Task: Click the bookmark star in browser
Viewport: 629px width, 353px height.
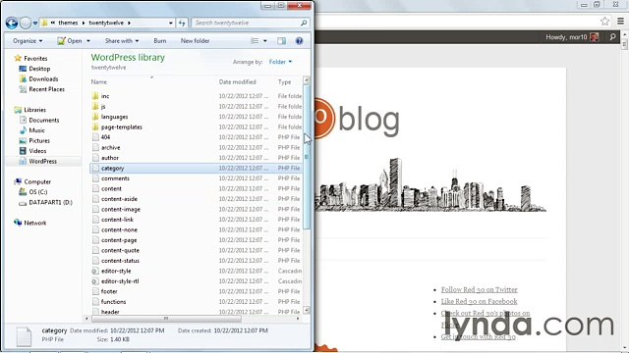Action: (604, 21)
